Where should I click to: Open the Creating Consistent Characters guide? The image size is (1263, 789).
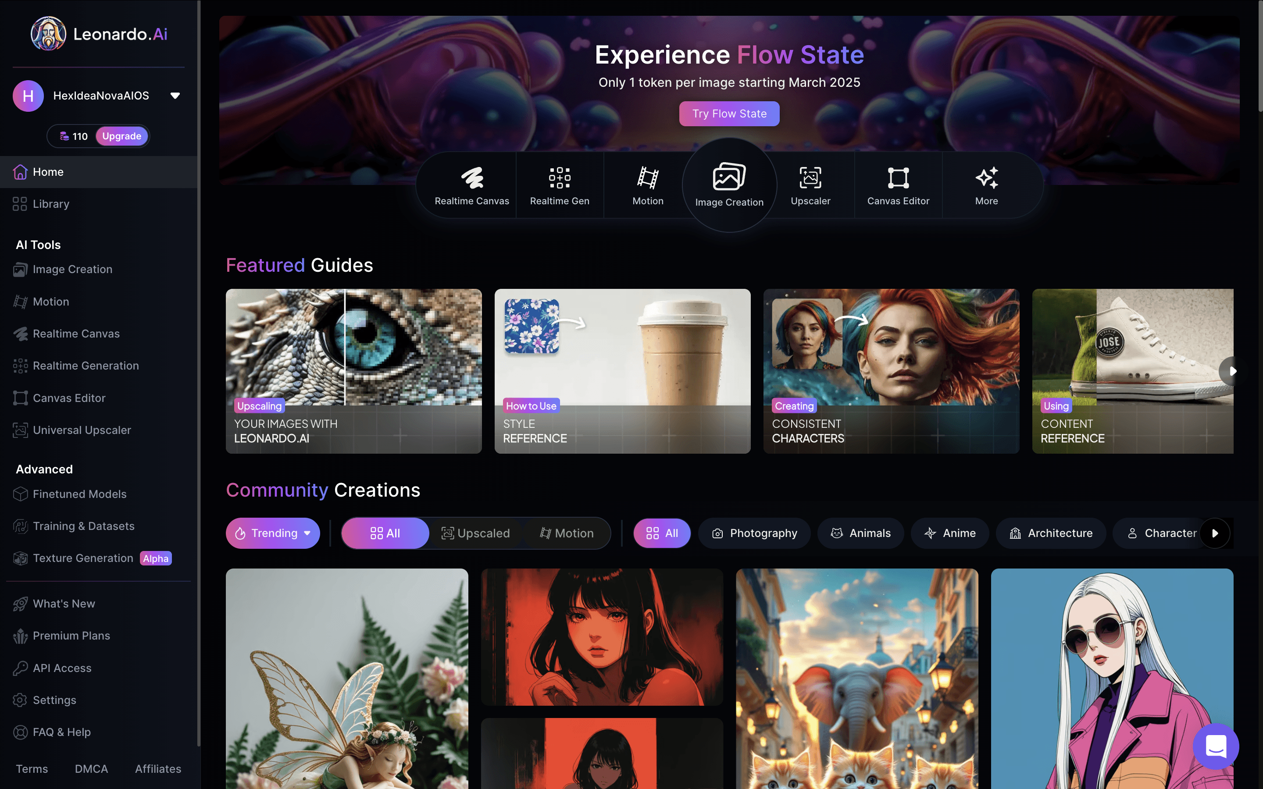pyautogui.click(x=892, y=371)
